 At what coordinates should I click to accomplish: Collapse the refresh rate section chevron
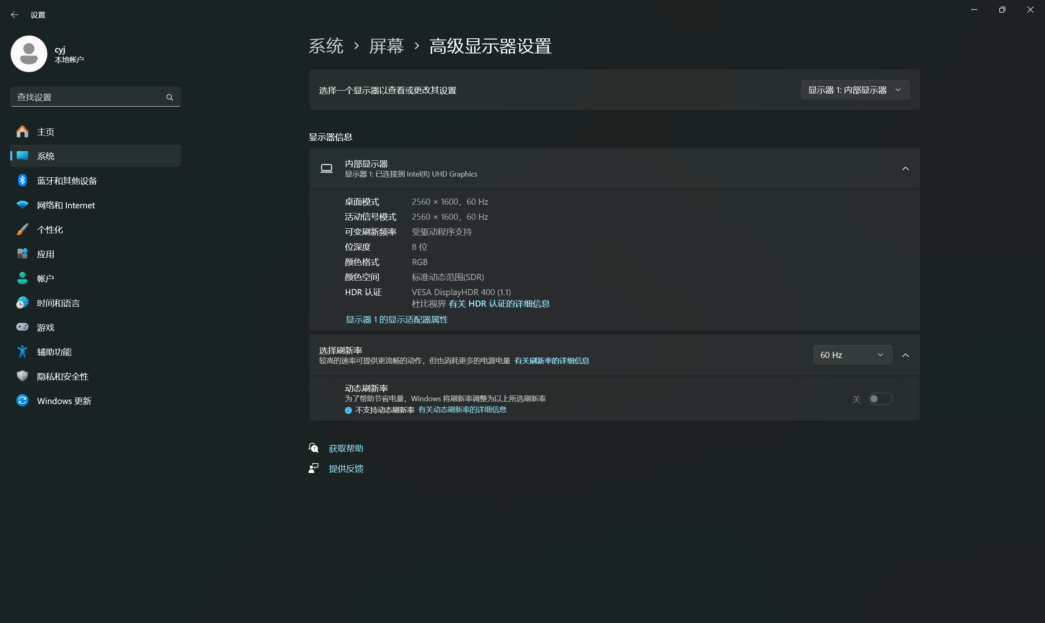[x=905, y=355]
